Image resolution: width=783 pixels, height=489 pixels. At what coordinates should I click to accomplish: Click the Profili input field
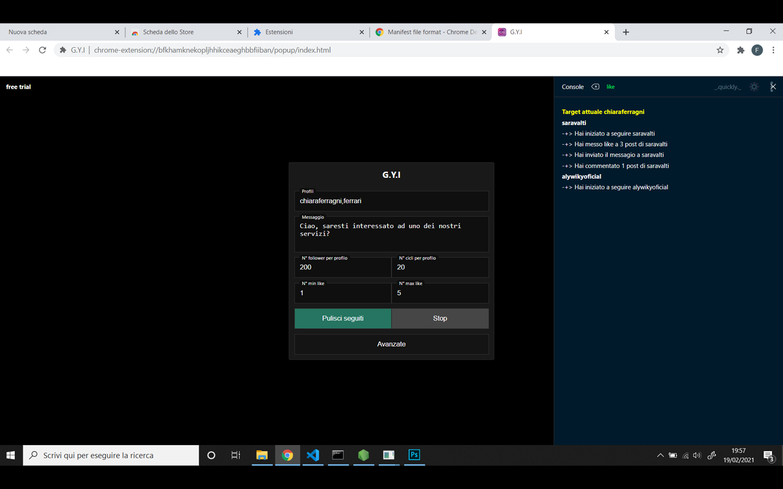click(x=391, y=201)
